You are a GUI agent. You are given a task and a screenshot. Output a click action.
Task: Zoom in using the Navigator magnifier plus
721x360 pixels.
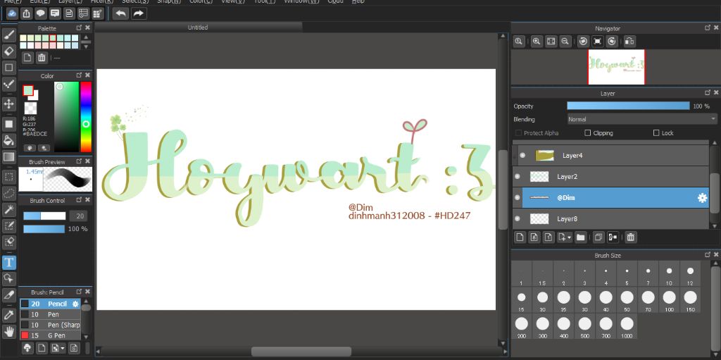pos(536,42)
